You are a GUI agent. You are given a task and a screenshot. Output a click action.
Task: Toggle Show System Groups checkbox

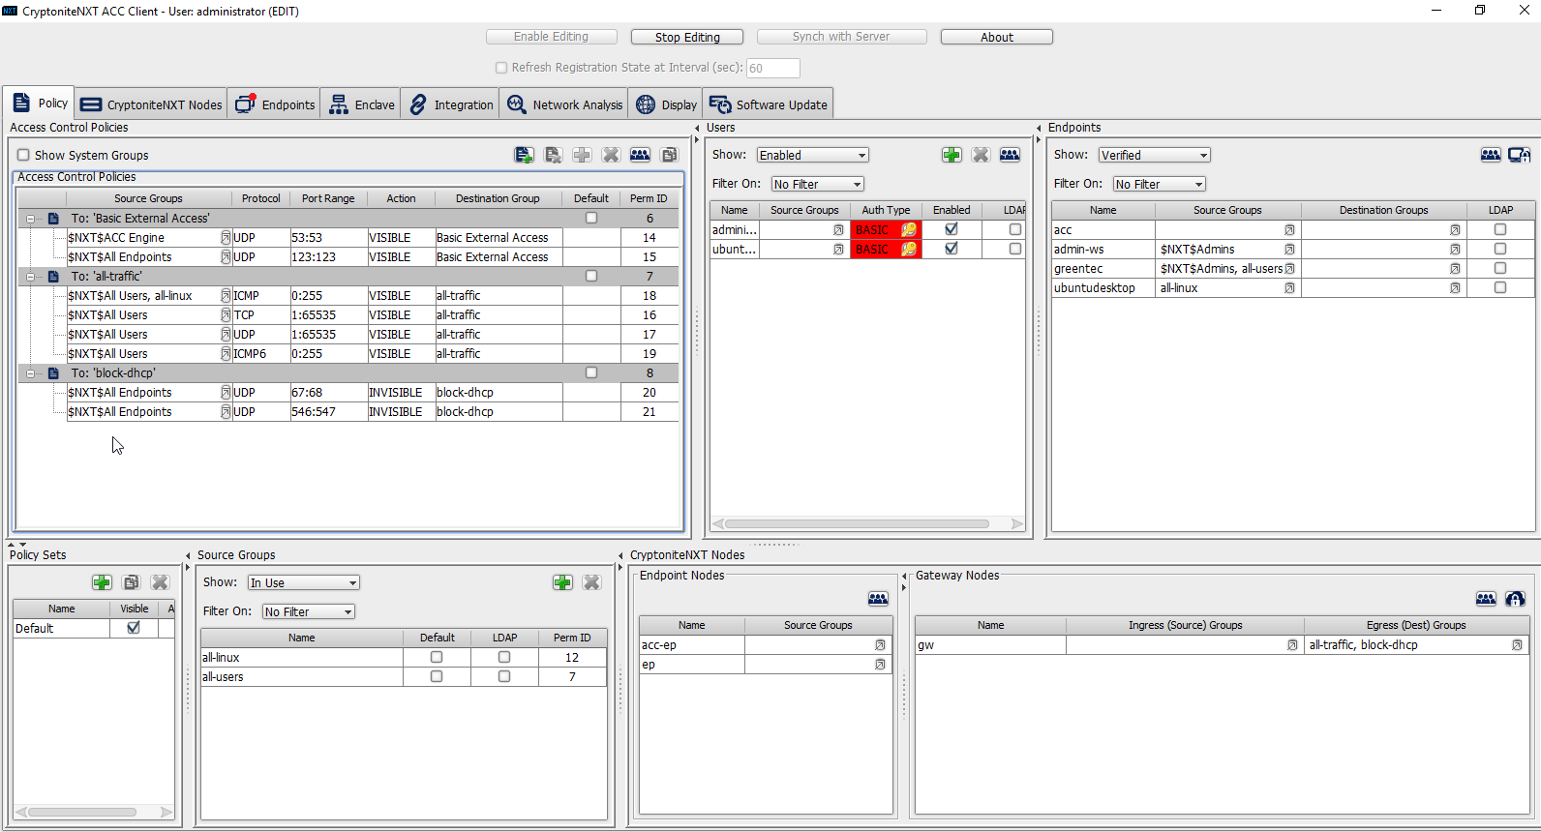tap(23, 155)
